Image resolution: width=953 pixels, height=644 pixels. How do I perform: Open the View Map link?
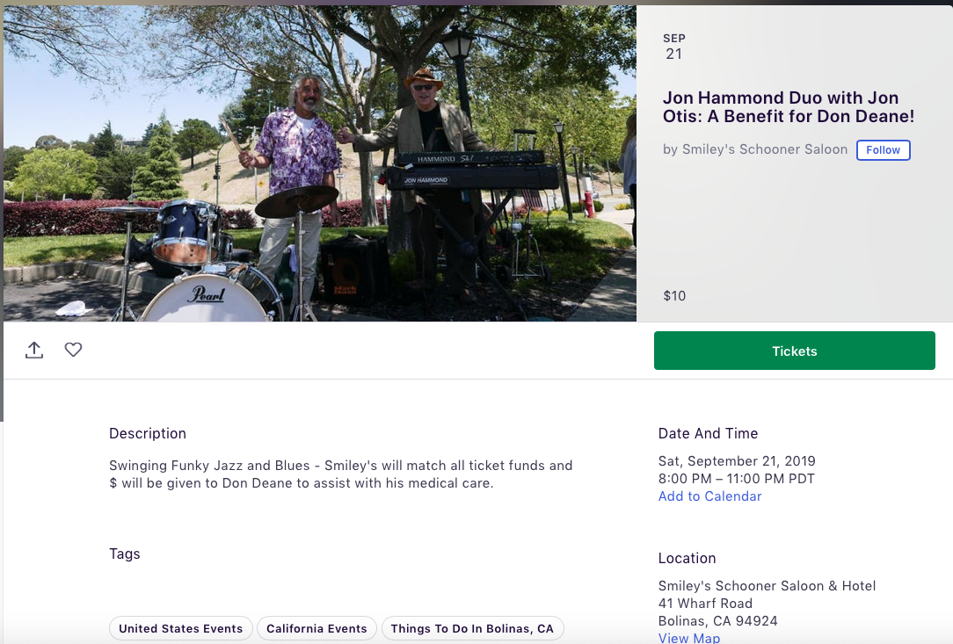click(688, 638)
